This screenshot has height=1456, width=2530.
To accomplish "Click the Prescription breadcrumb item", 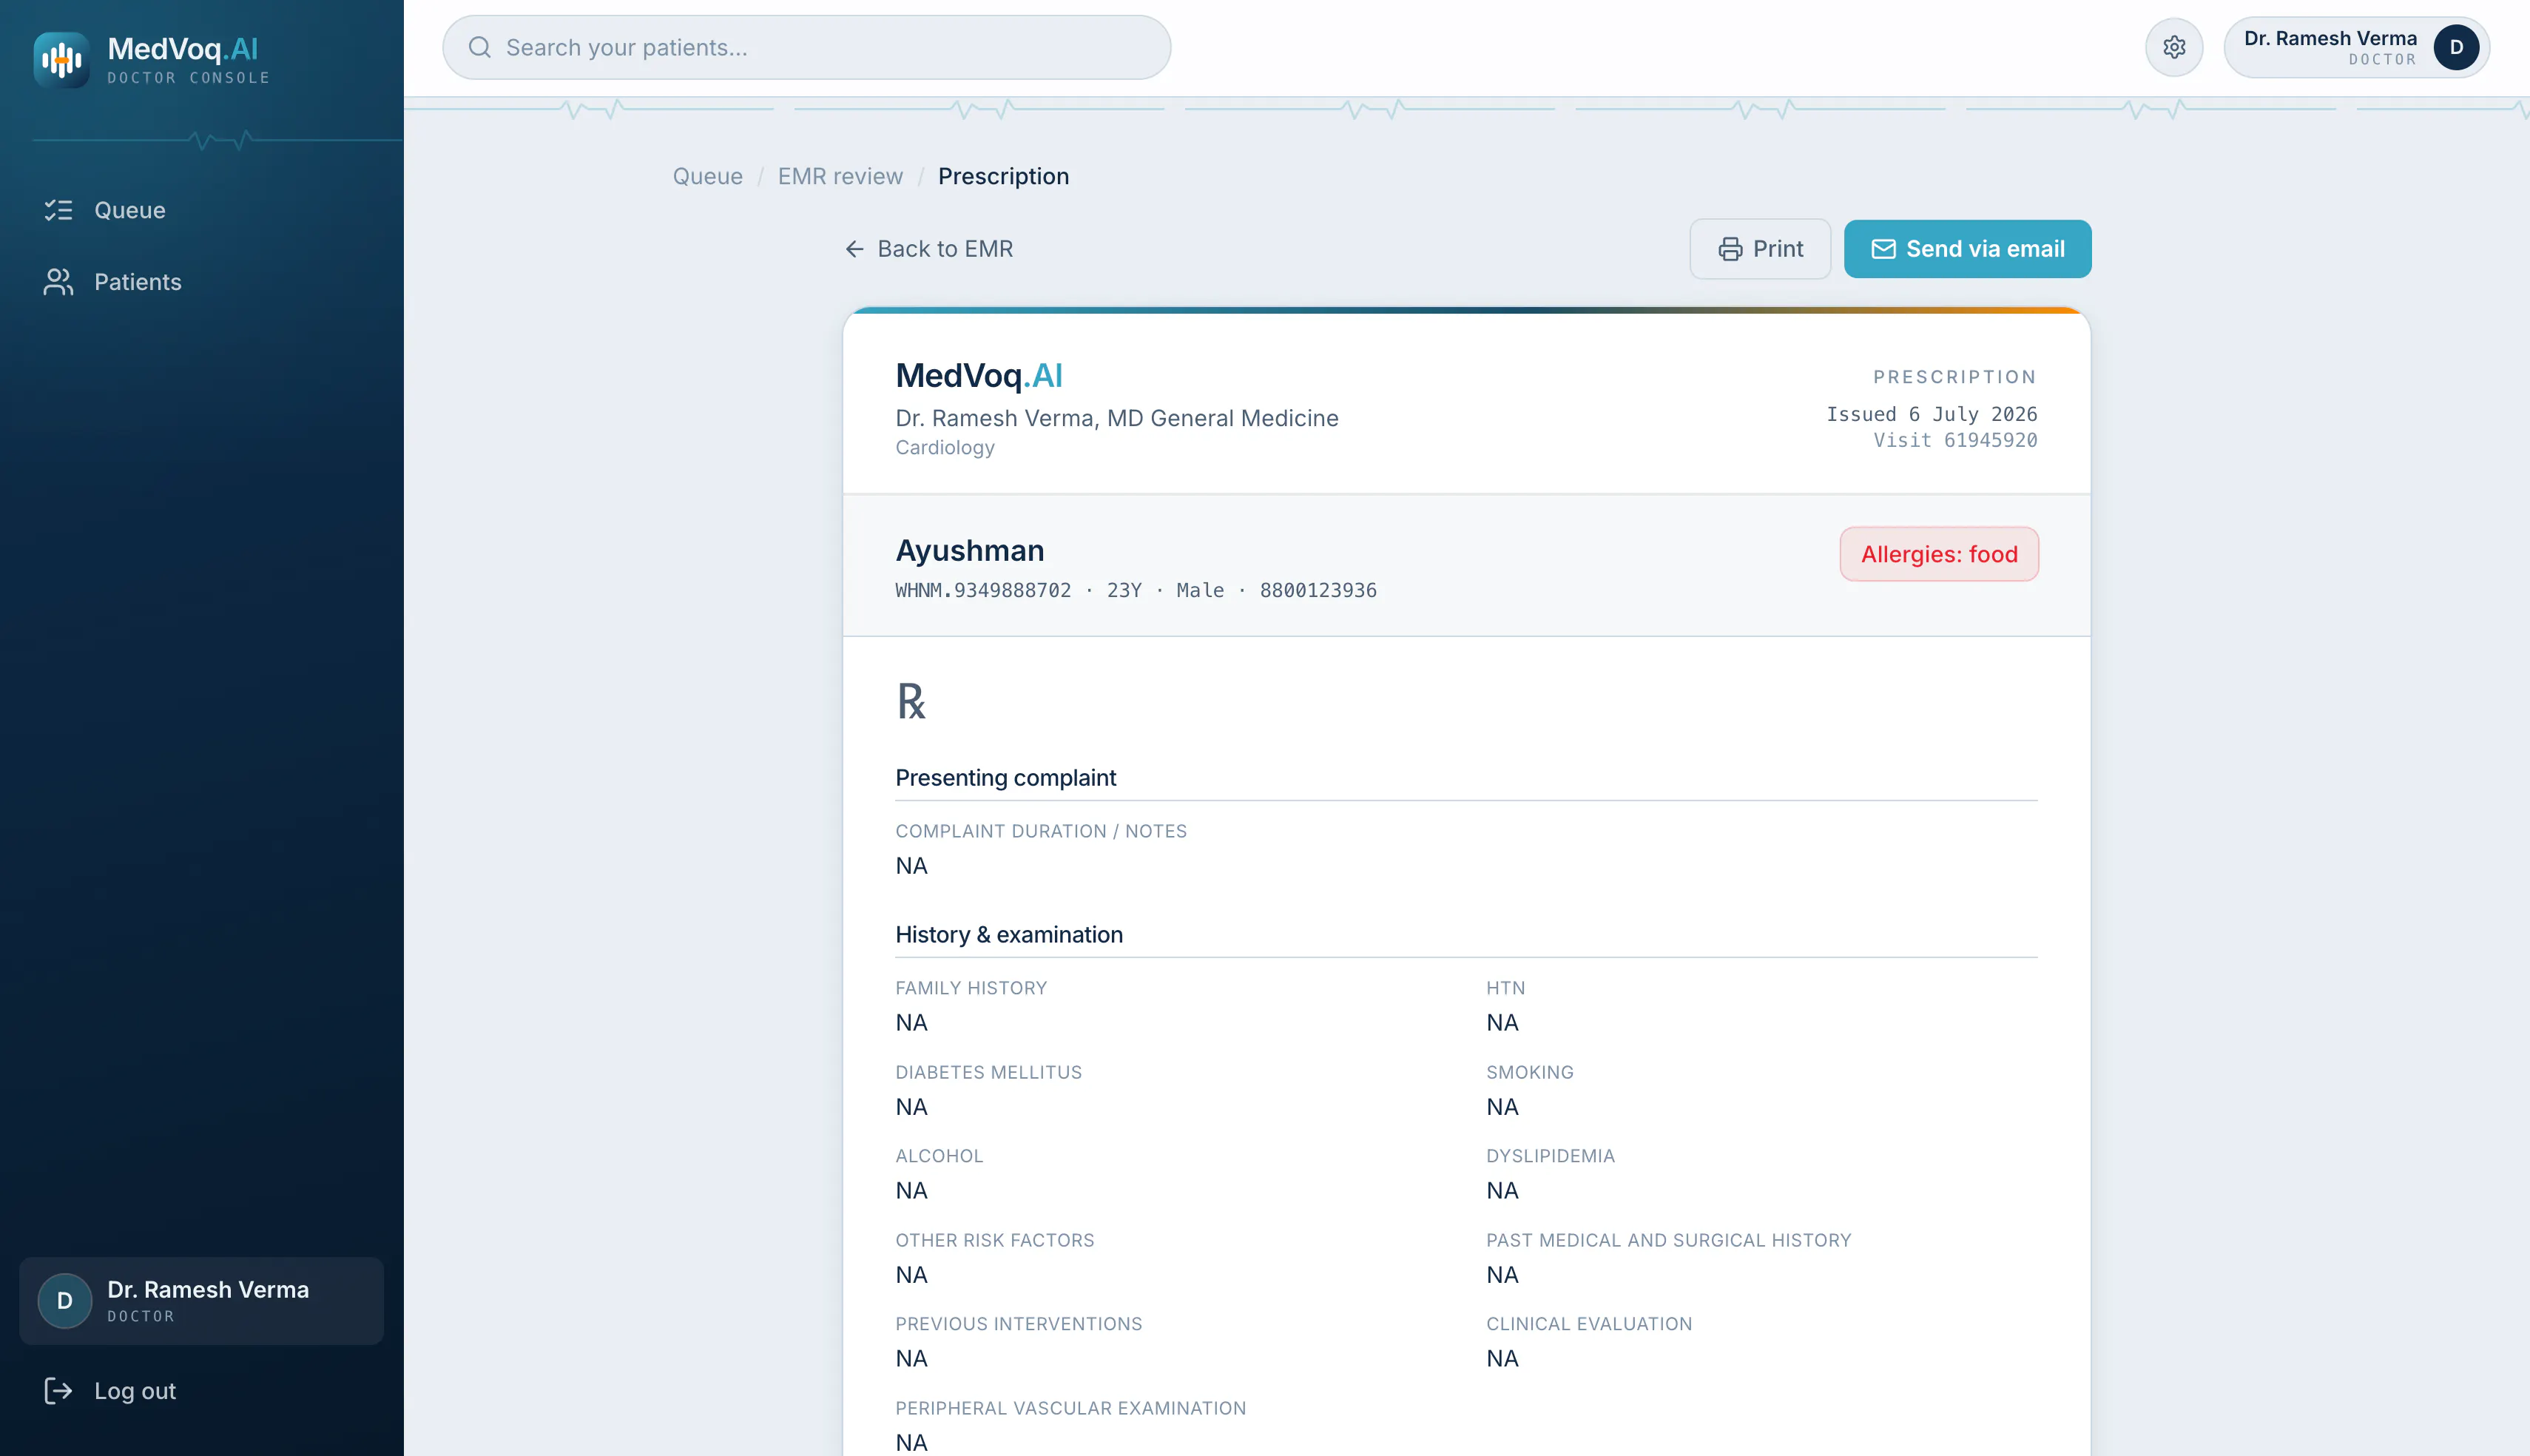I will (x=1004, y=176).
